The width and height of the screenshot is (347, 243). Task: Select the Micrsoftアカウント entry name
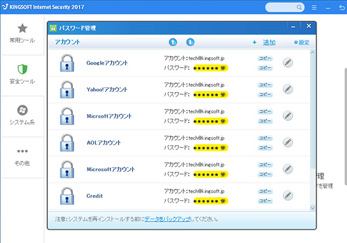click(109, 116)
